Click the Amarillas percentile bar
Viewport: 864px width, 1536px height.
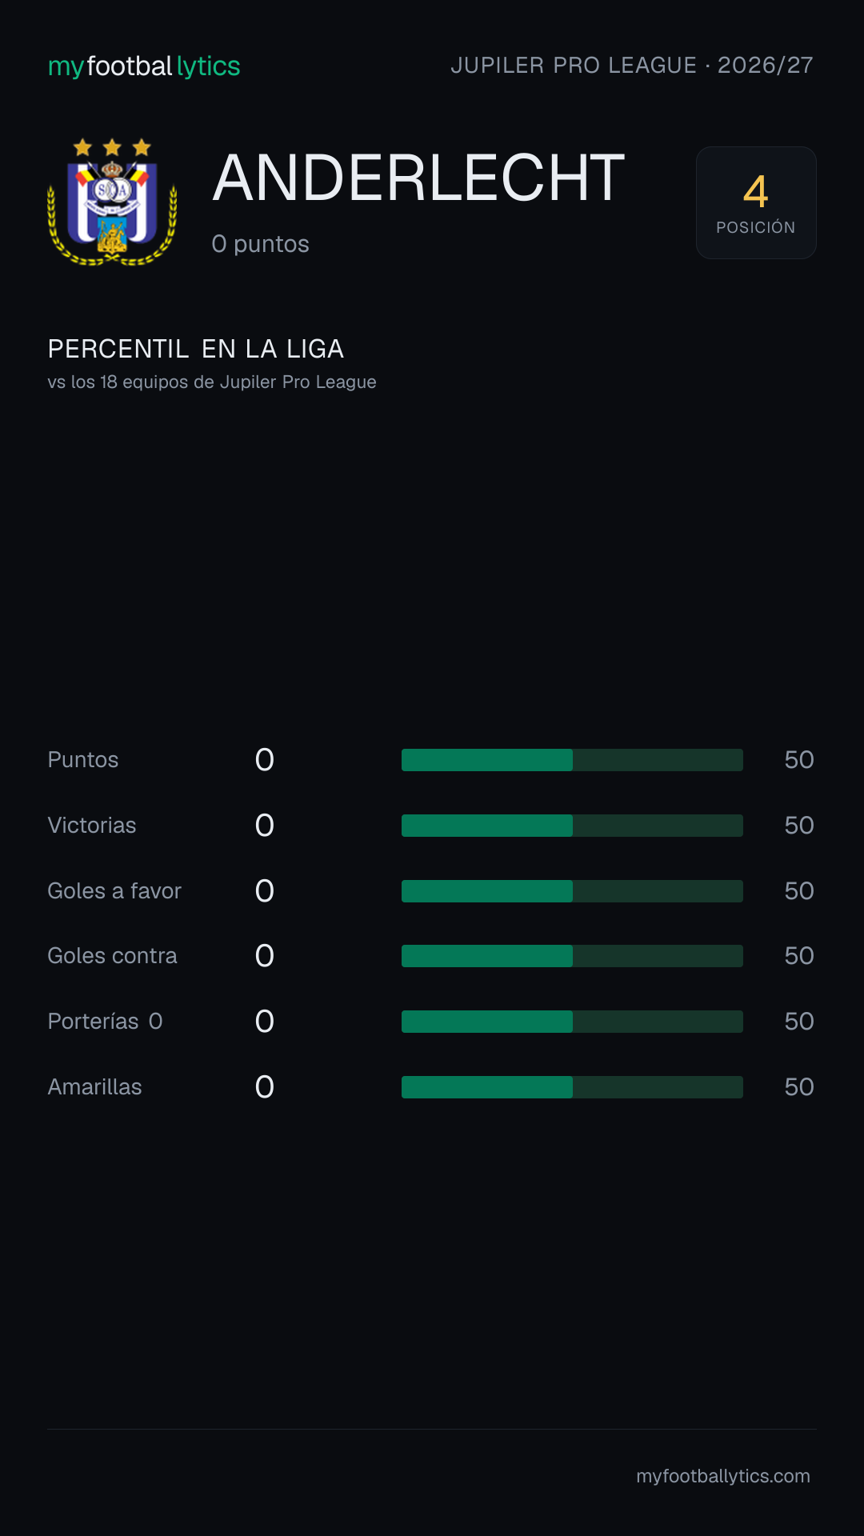[x=572, y=1087]
